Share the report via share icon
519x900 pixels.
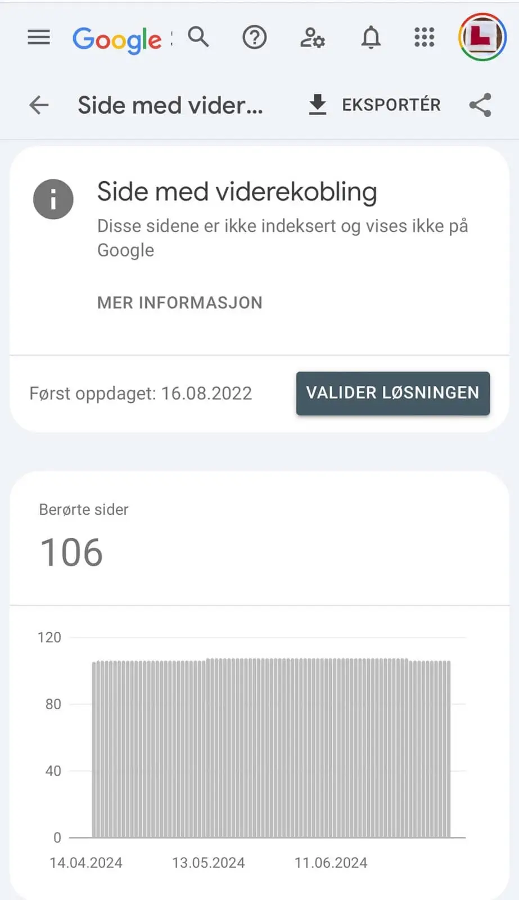480,105
